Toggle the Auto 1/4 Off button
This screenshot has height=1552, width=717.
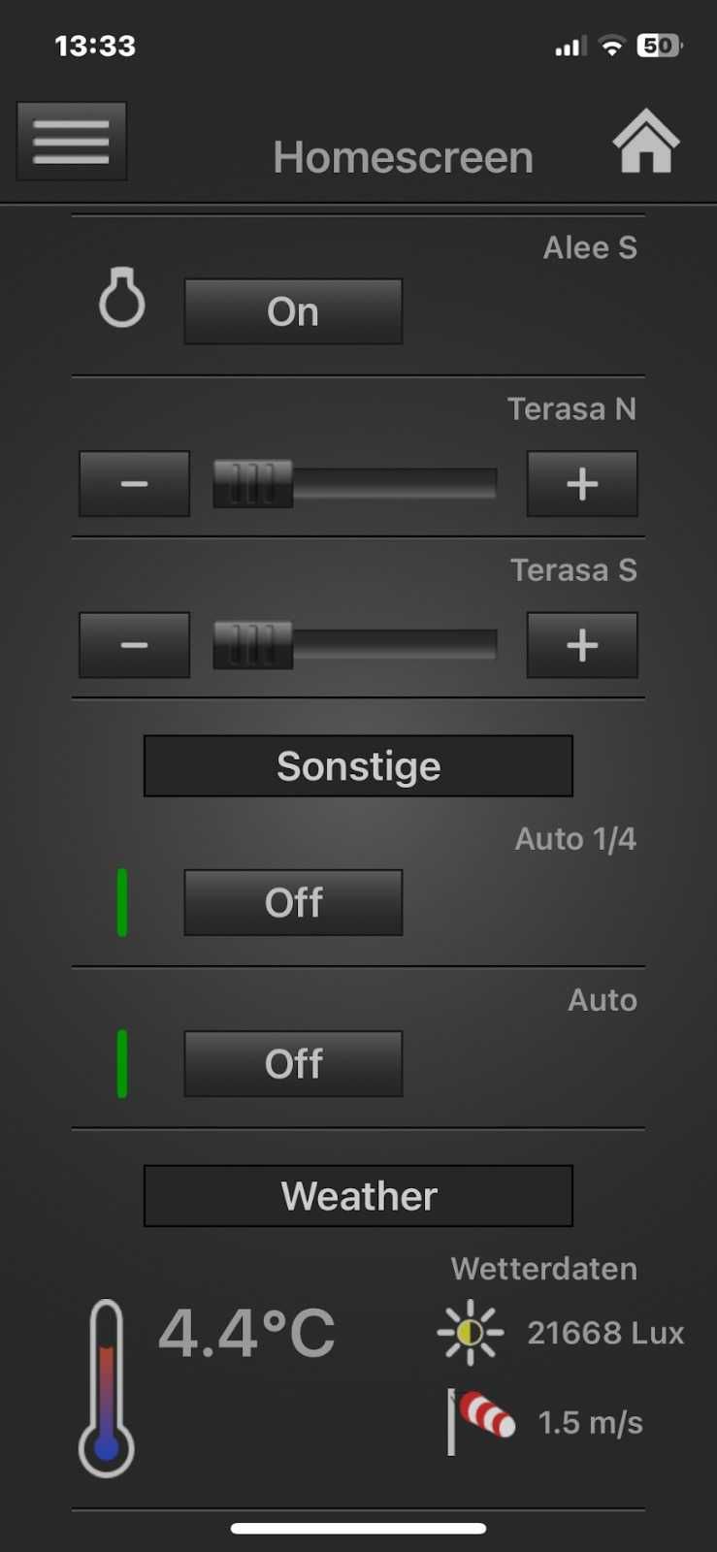coord(293,902)
